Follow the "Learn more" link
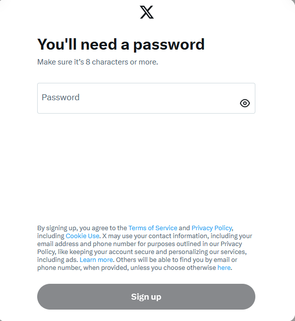 (96, 259)
